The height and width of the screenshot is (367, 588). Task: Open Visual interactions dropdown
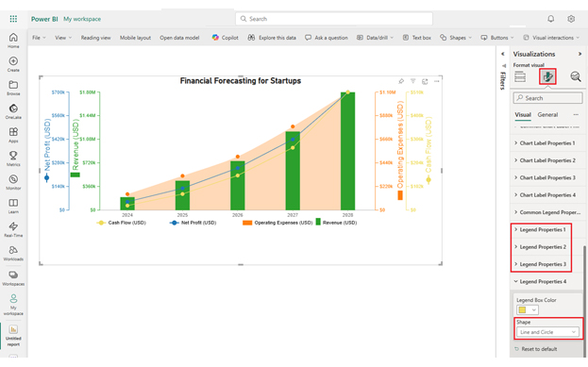click(x=551, y=38)
